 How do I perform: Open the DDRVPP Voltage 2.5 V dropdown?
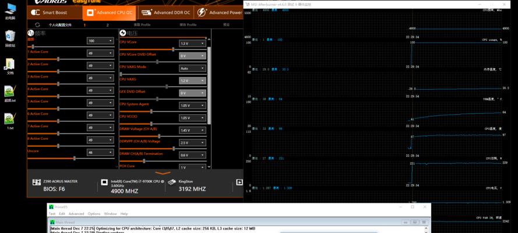tap(193, 143)
